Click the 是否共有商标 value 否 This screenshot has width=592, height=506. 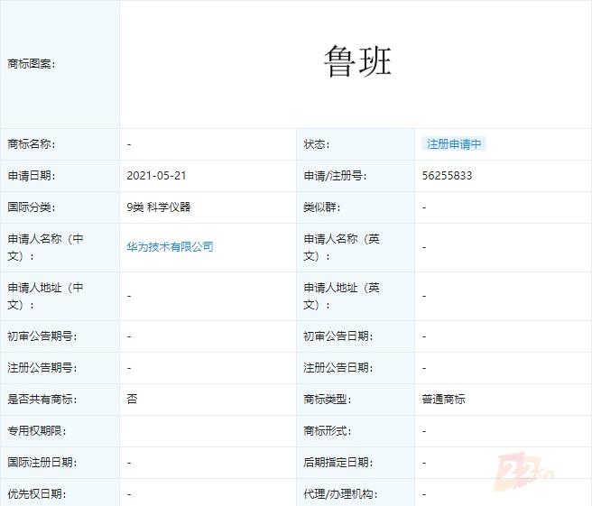tap(132, 400)
